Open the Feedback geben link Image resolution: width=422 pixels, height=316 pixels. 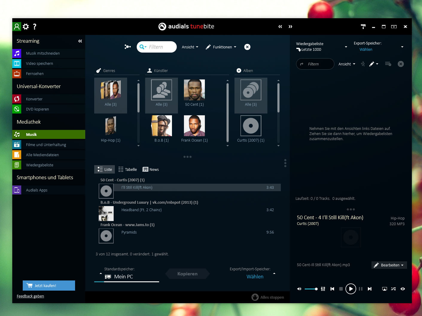click(30, 296)
